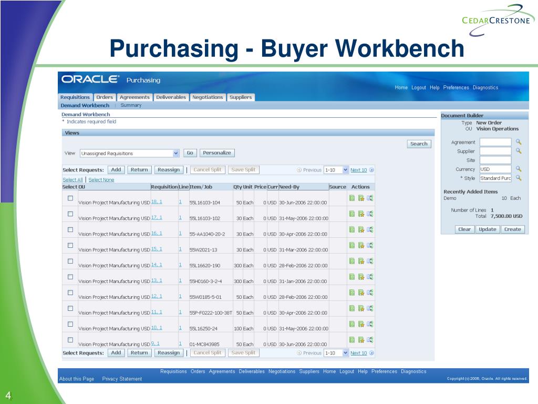
Task: Open Currency search magnifier in Document Builder
Action: pos(519,169)
